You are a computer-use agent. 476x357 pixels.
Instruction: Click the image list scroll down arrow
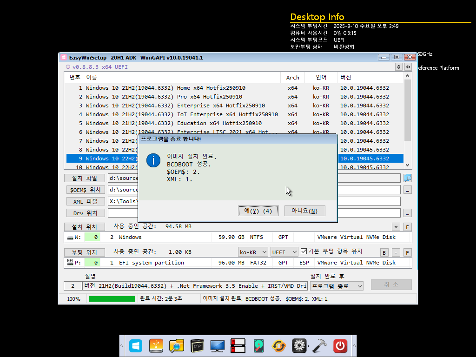pyautogui.click(x=407, y=165)
